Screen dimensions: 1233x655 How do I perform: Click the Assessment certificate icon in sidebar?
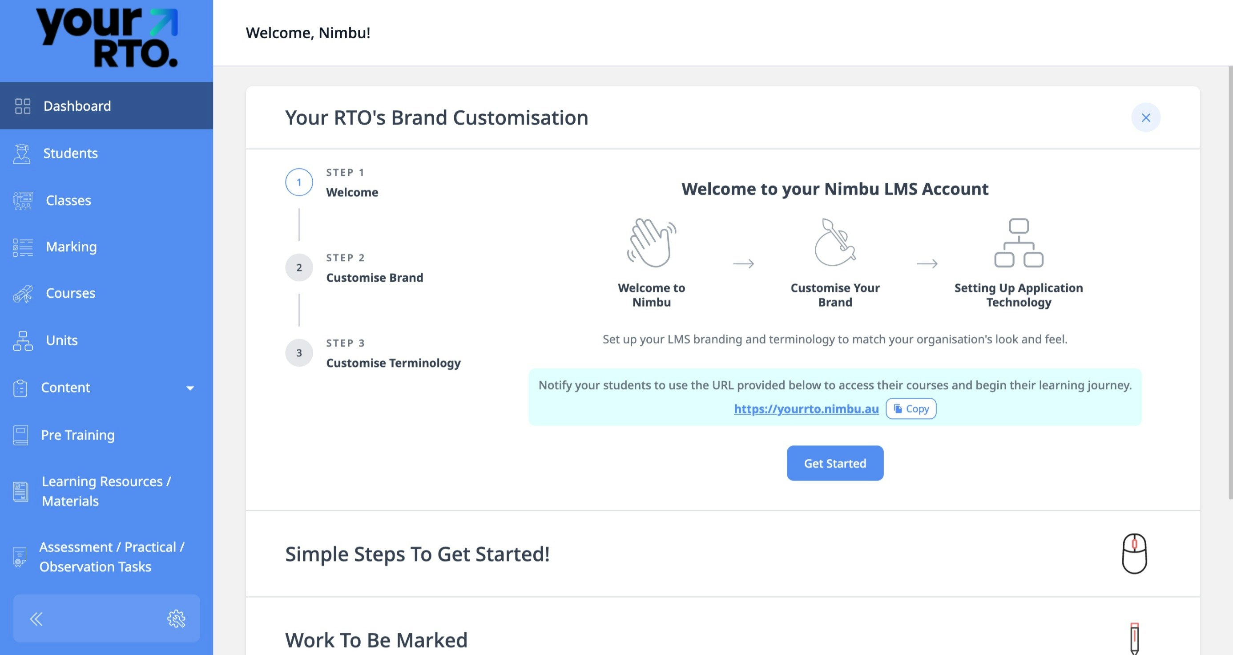[19, 557]
